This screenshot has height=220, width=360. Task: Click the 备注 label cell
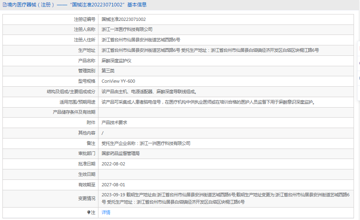pos(50,143)
